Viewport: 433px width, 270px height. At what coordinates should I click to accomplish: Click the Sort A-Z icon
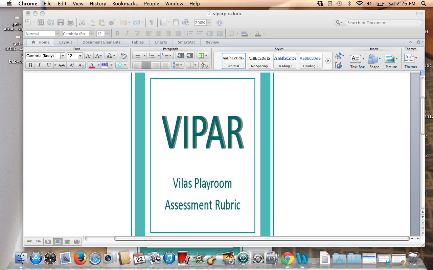pyautogui.click(x=205, y=65)
